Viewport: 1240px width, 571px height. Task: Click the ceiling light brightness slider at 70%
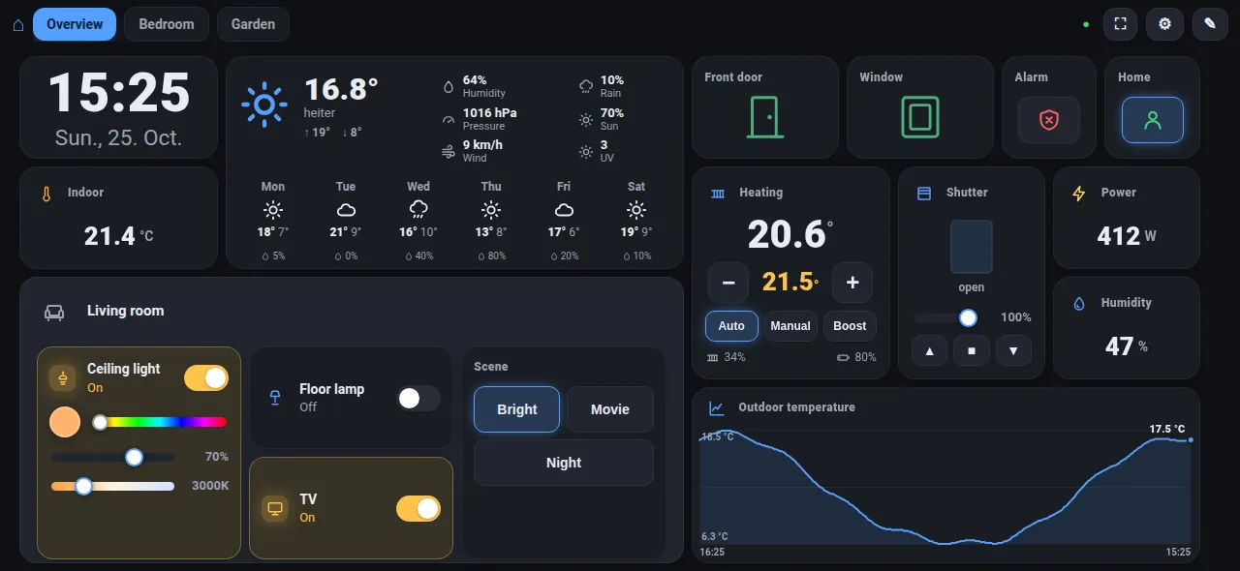click(112, 457)
